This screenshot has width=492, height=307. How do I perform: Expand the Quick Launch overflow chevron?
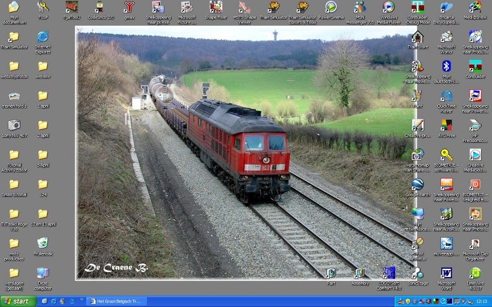(82, 300)
